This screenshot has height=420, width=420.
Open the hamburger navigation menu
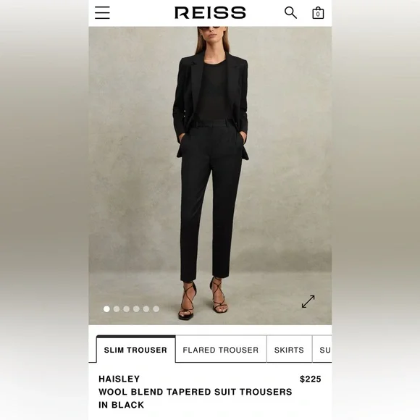point(102,12)
